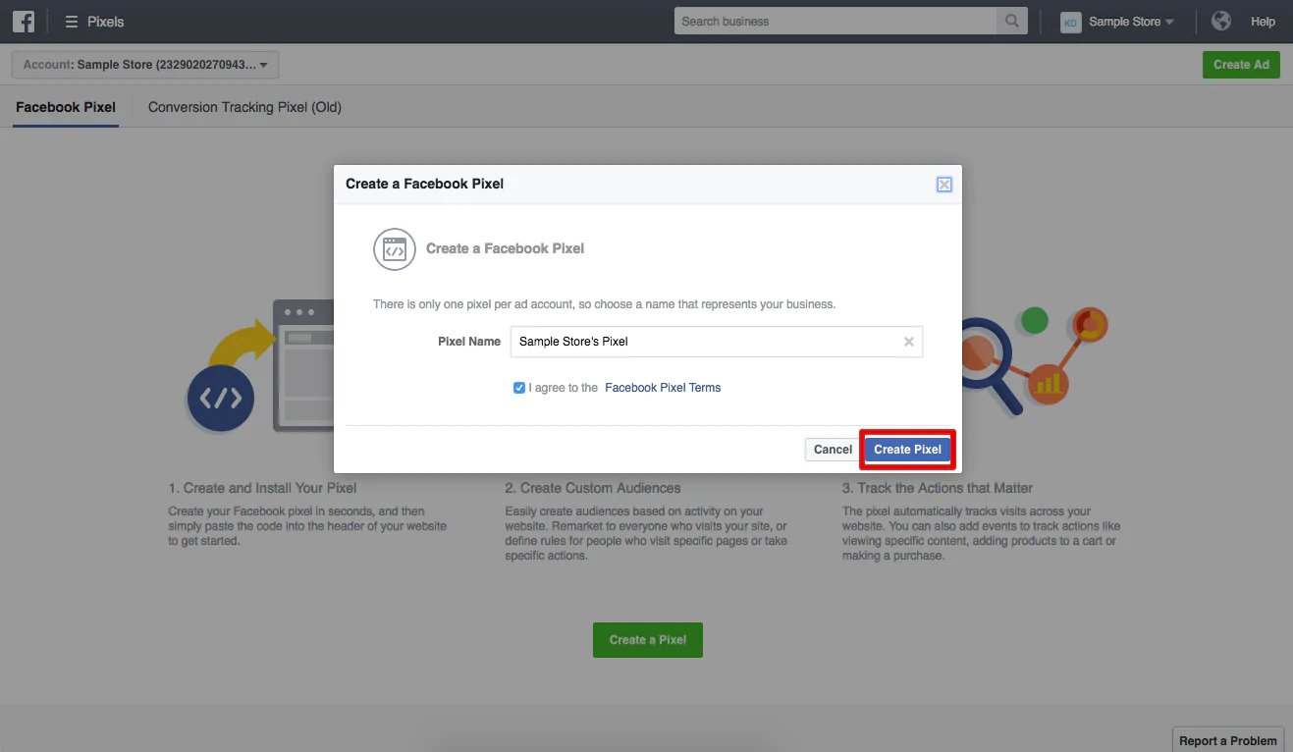The width and height of the screenshot is (1293, 752).
Task: Click the green Create Ad button
Action: tap(1241, 65)
